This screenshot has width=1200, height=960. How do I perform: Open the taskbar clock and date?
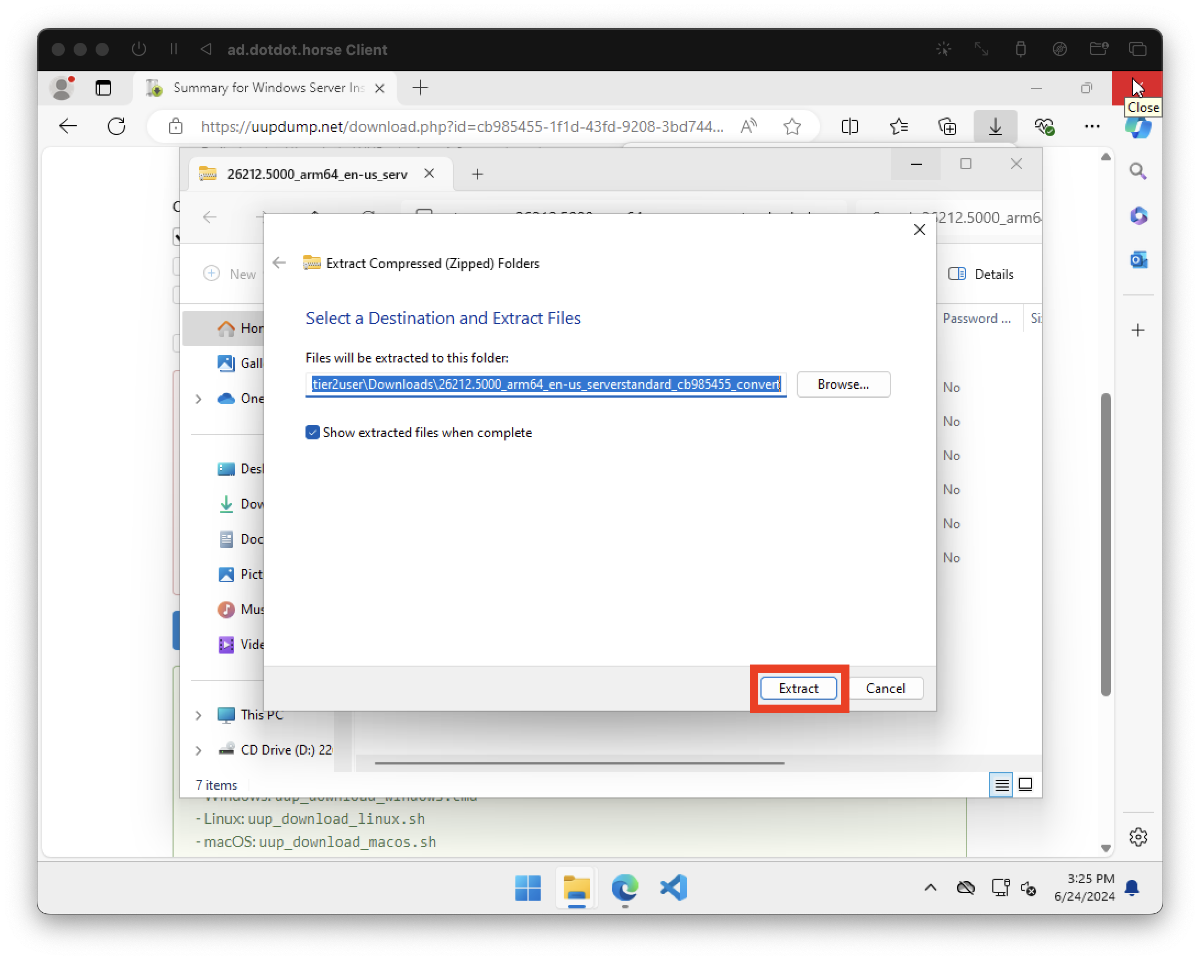[x=1084, y=888]
